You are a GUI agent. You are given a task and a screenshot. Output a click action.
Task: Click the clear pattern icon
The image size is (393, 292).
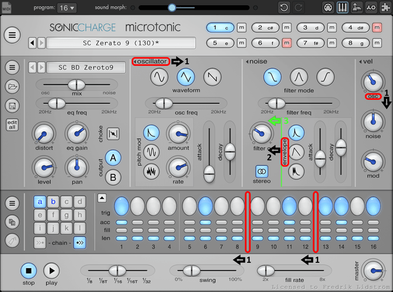tap(12, 241)
